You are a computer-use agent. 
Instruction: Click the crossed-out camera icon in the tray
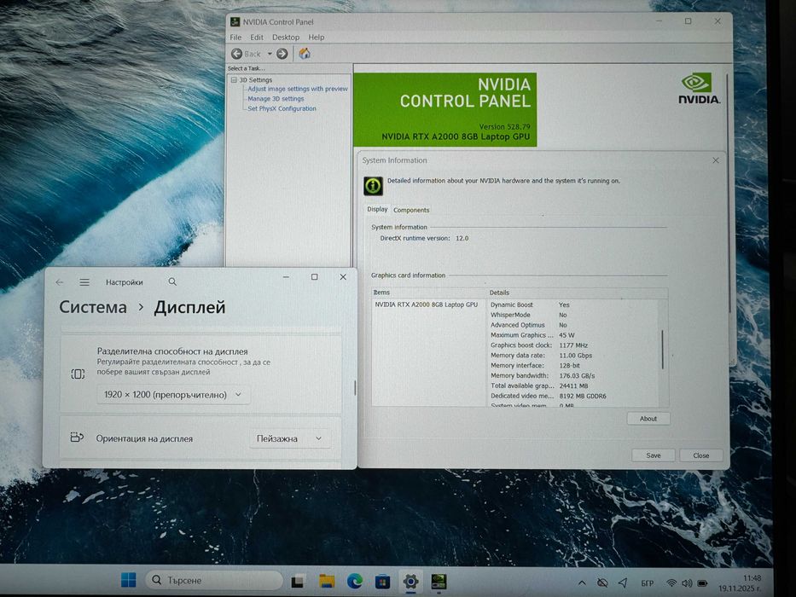(602, 583)
